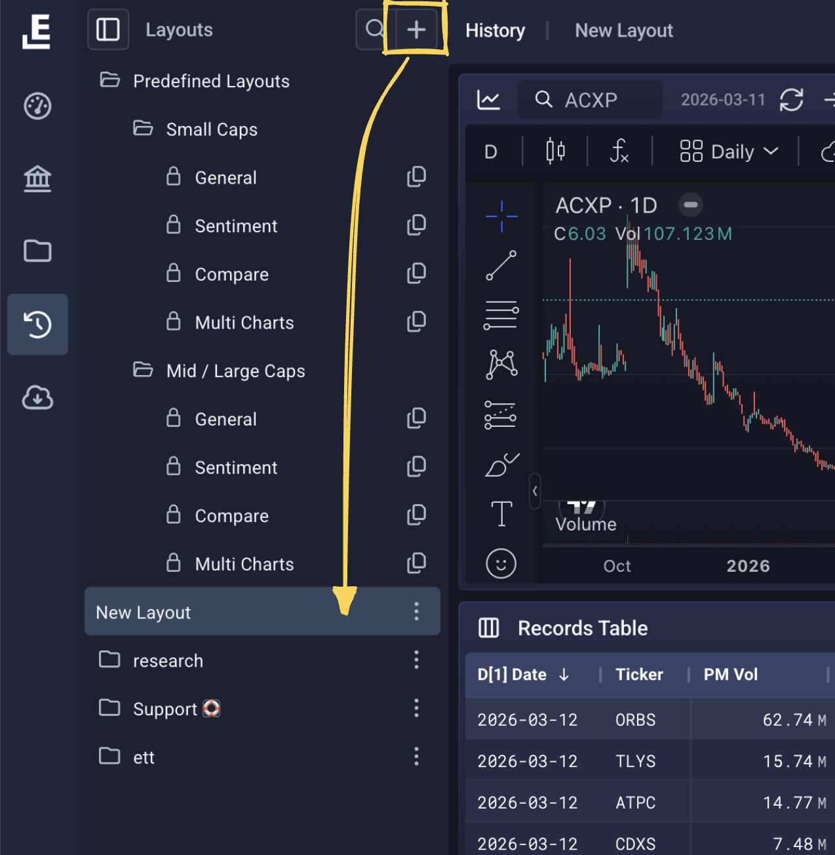The height and width of the screenshot is (855, 835).
Task: Collapse the Mid / Large Caps folder
Action: pos(143,370)
